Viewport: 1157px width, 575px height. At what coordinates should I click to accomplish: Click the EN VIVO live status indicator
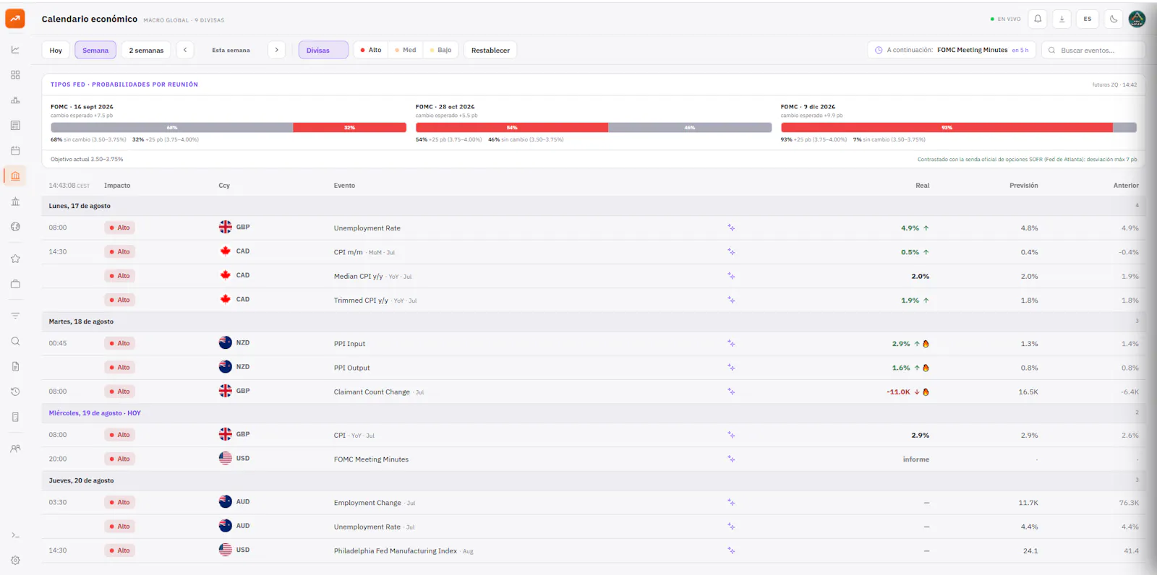(1006, 19)
